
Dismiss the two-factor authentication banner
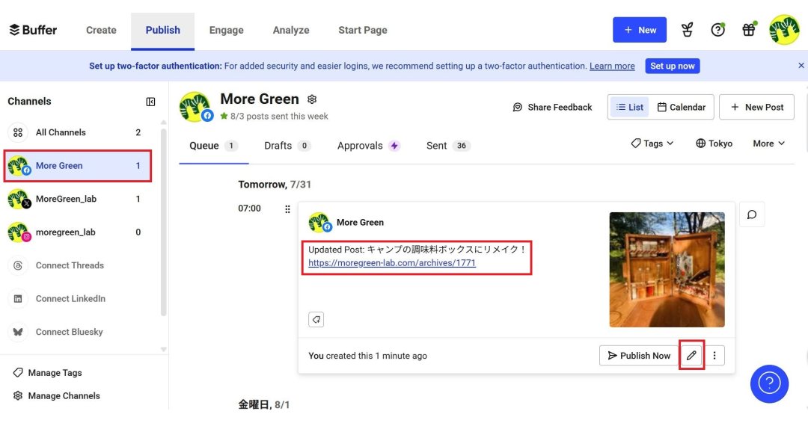[801, 65]
